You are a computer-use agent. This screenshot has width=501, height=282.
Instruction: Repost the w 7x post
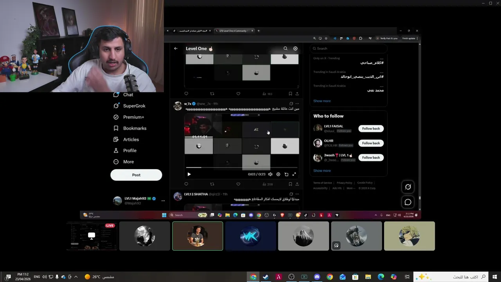[x=212, y=184]
